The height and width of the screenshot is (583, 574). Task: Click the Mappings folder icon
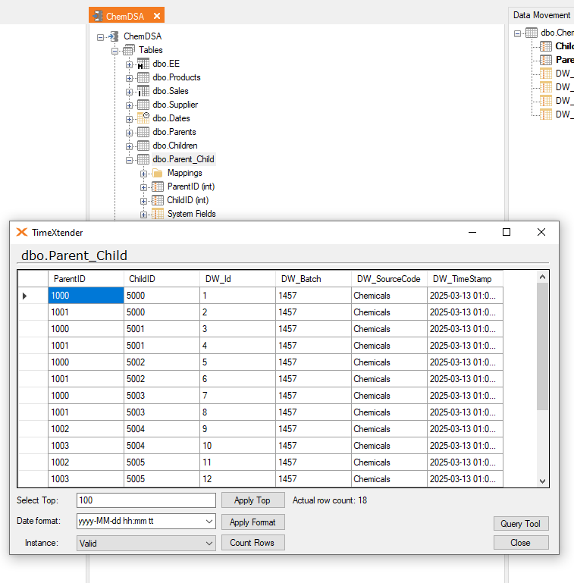coord(158,173)
